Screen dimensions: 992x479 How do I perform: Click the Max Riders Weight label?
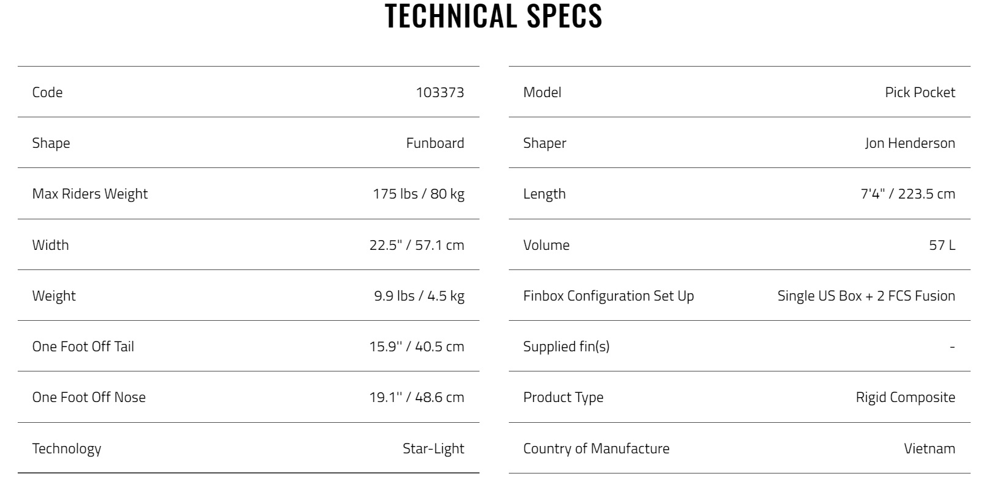(90, 194)
